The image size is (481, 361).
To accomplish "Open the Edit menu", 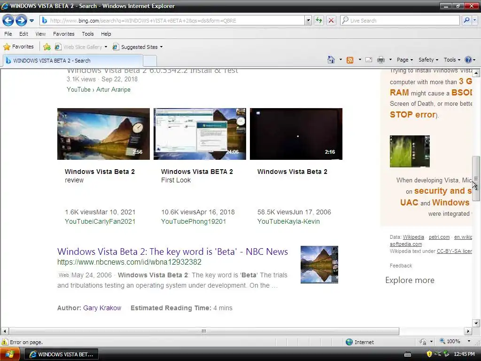I will [23, 34].
